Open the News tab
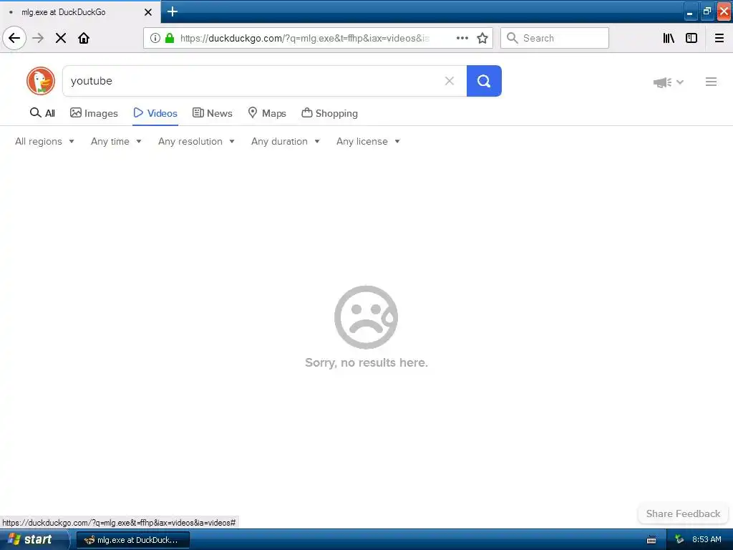Viewport: 733px width, 550px height. 212,113
